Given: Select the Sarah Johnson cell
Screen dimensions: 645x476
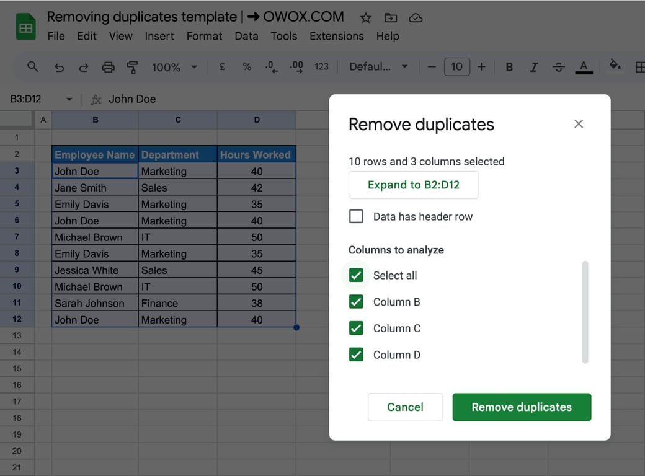Looking at the screenshot, I should coord(95,303).
